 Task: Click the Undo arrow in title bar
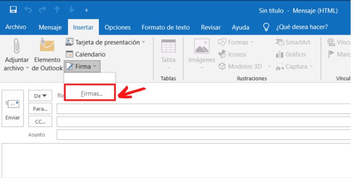point(28,10)
